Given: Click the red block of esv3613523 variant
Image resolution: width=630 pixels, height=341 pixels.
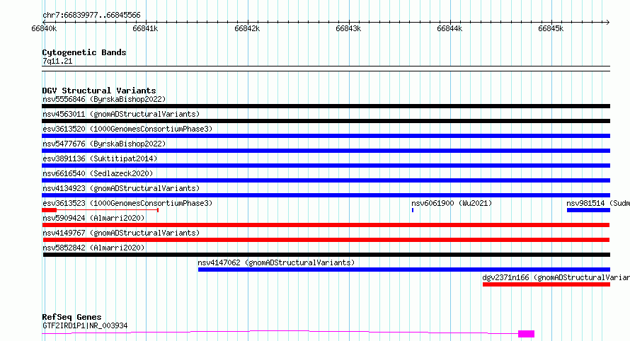Looking at the screenshot, I should pyautogui.click(x=49, y=210).
